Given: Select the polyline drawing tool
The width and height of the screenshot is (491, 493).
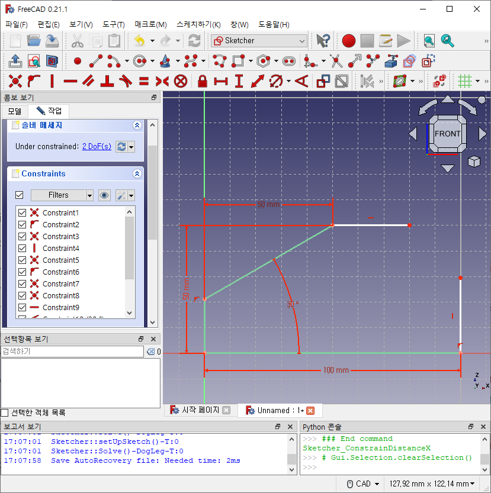Looking at the screenshot, I should [x=219, y=61].
